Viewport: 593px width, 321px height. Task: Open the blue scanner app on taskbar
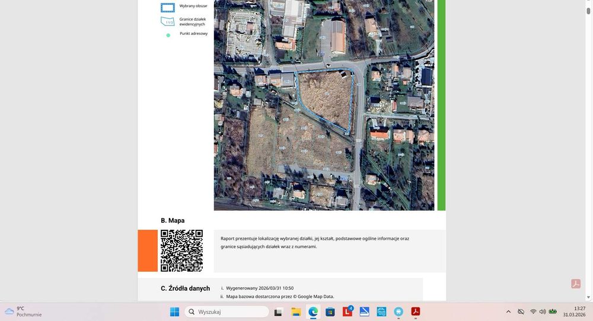[364, 312]
